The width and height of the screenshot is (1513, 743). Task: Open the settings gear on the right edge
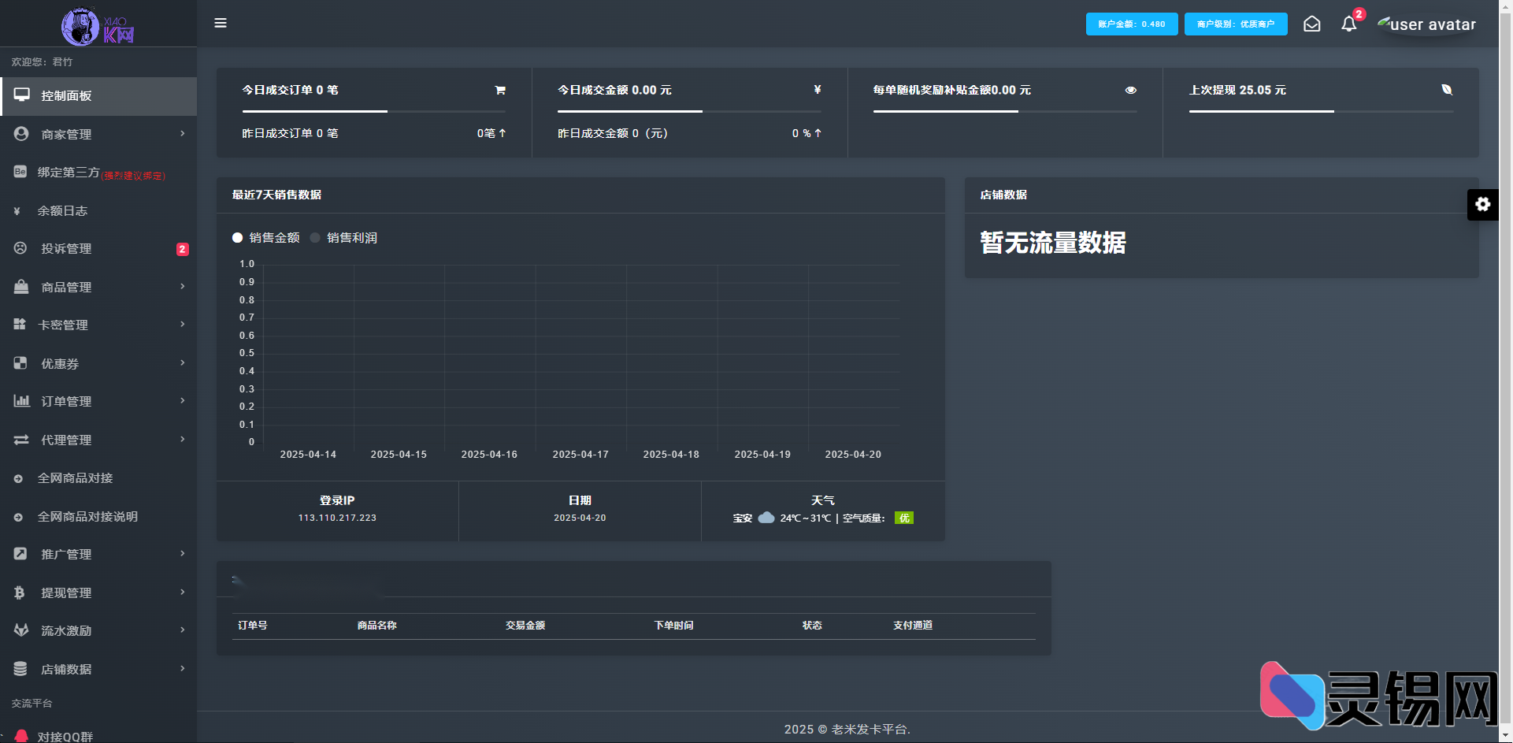point(1484,205)
